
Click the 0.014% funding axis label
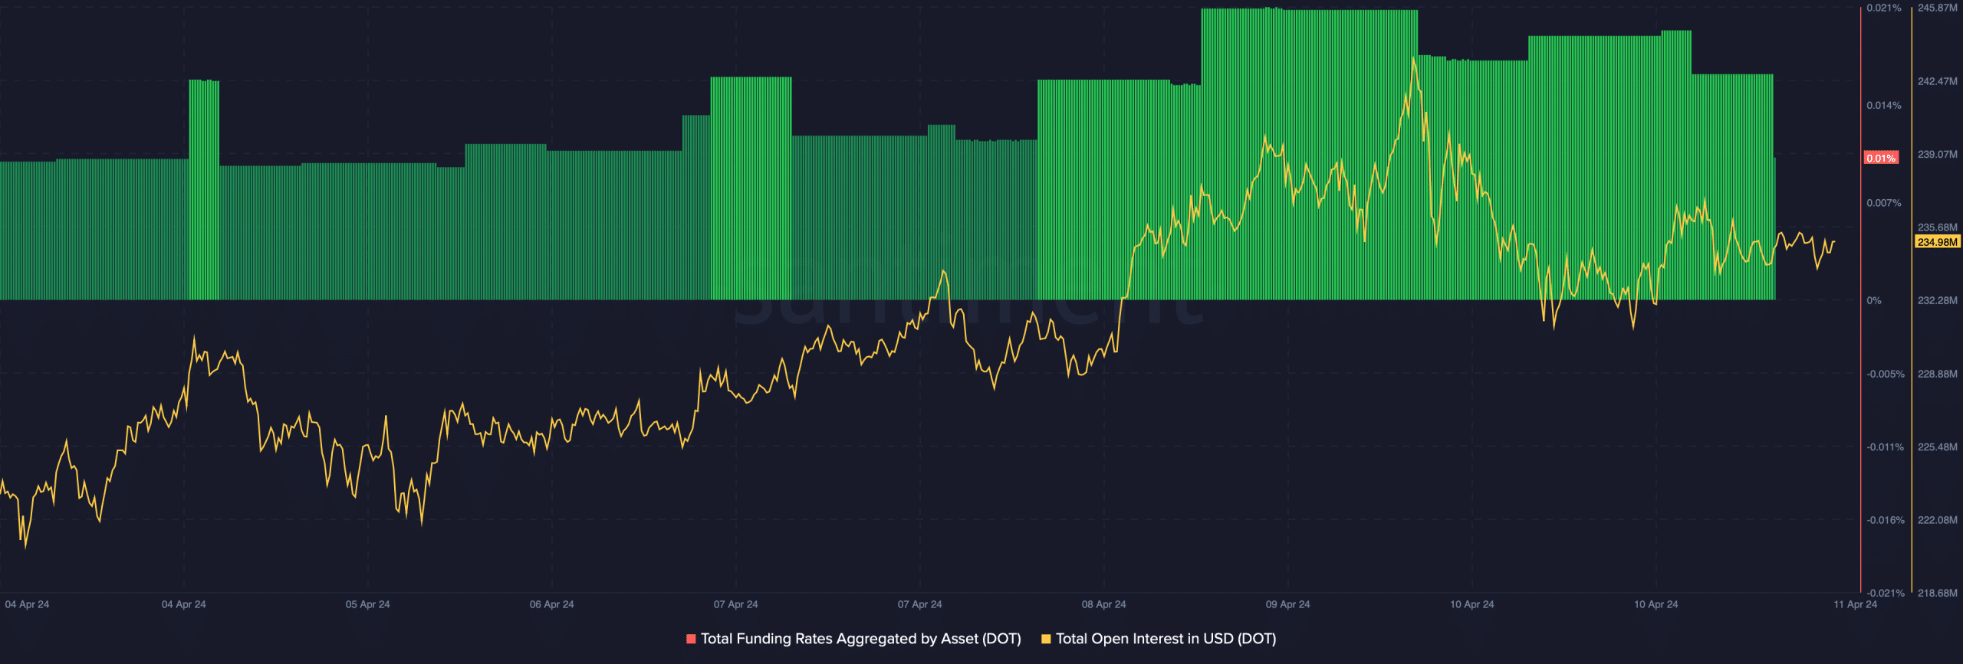click(x=1884, y=106)
